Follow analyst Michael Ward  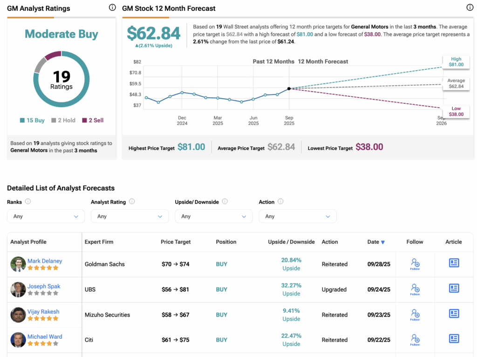click(415, 340)
